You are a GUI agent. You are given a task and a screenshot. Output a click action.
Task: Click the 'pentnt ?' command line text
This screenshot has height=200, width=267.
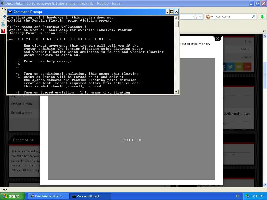[78, 27]
